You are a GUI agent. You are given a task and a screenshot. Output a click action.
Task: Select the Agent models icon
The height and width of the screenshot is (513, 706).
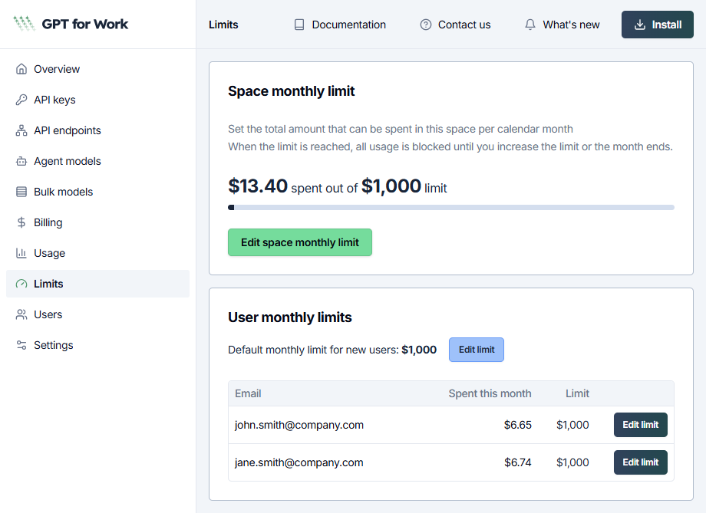(21, 161)
